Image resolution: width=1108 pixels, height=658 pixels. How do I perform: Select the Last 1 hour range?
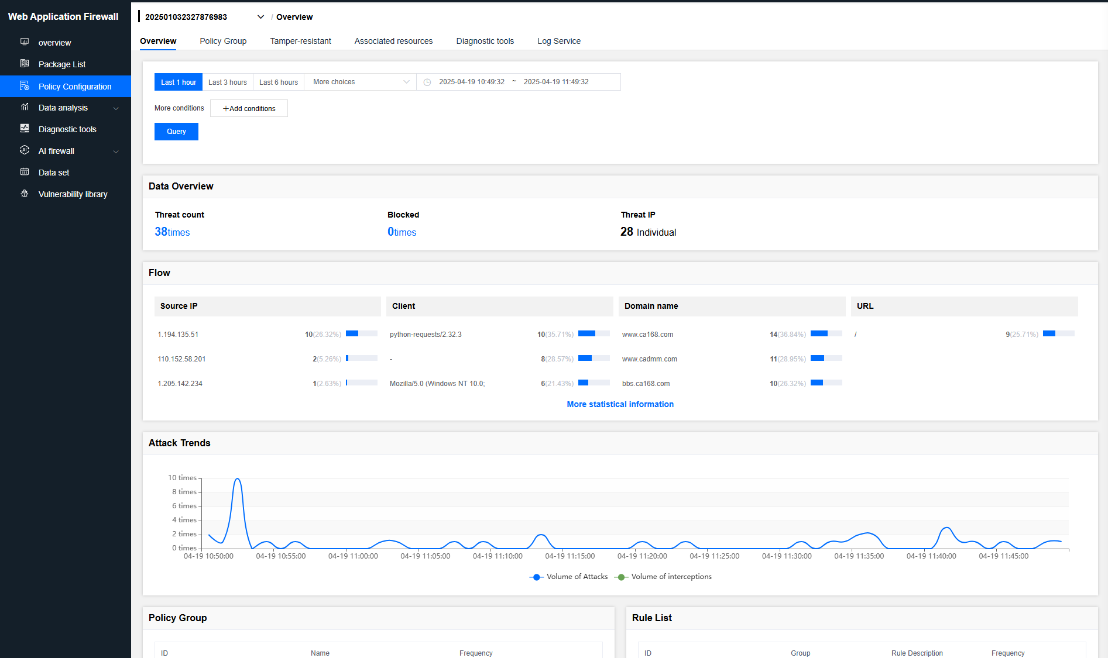(179, 82)
